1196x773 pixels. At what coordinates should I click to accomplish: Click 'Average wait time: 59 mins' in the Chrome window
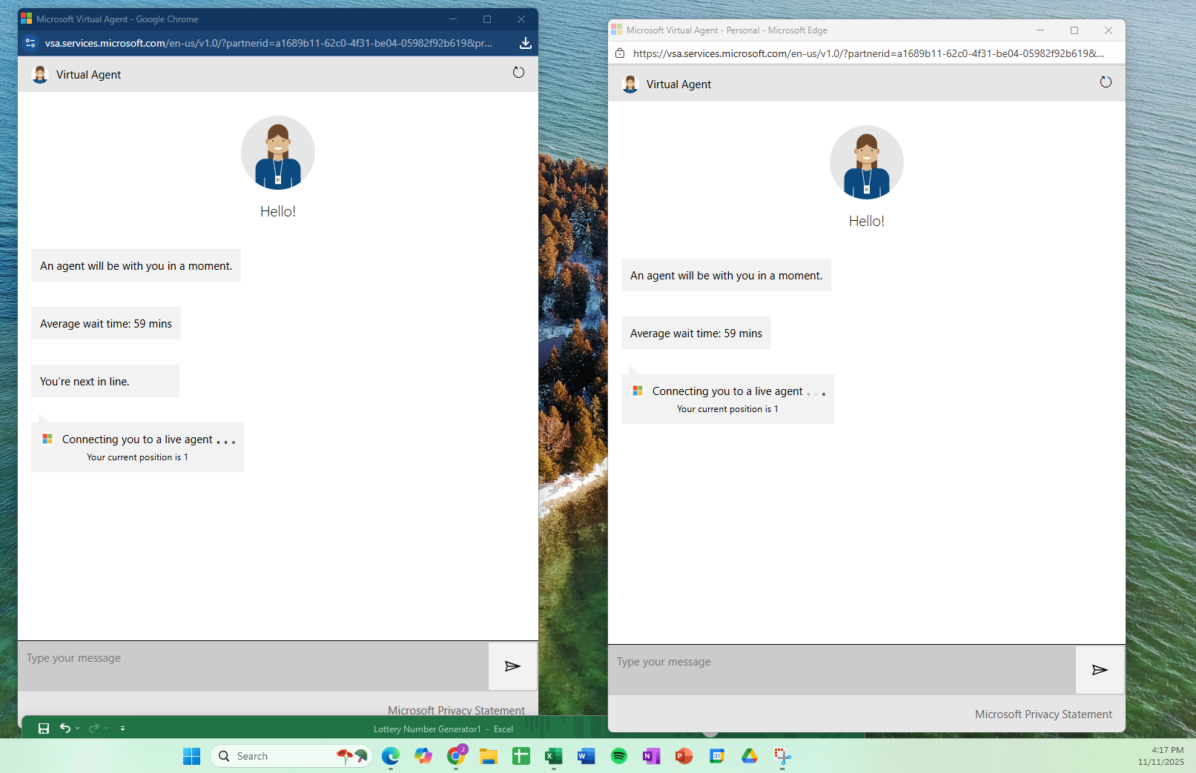coord(106,323)
